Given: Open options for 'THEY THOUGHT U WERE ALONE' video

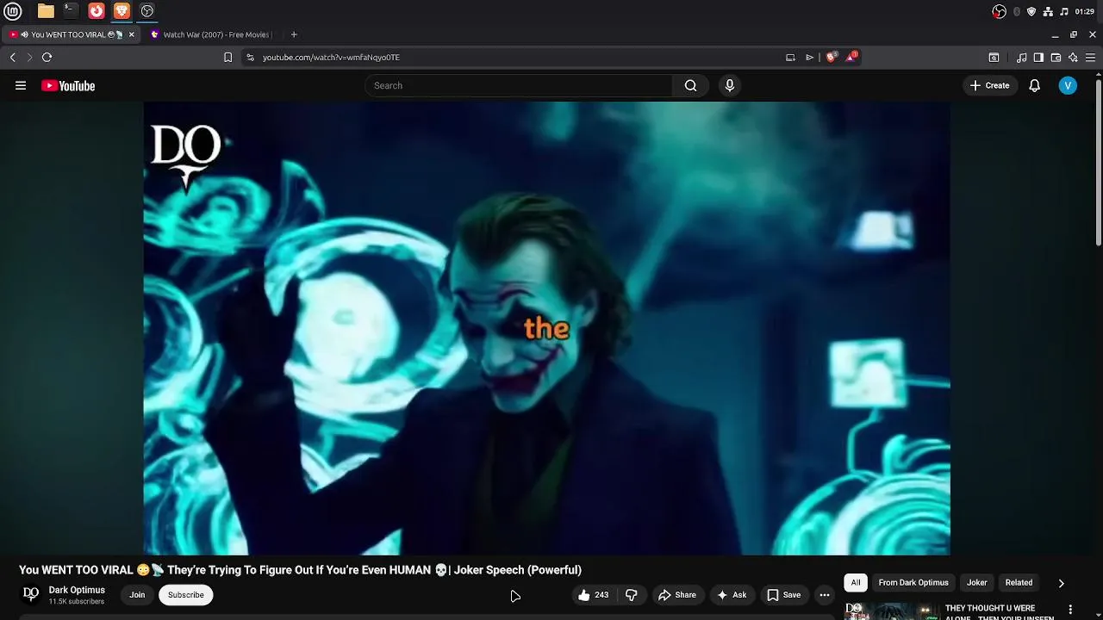Looking at the screenshot, I should click(1071, 609).
